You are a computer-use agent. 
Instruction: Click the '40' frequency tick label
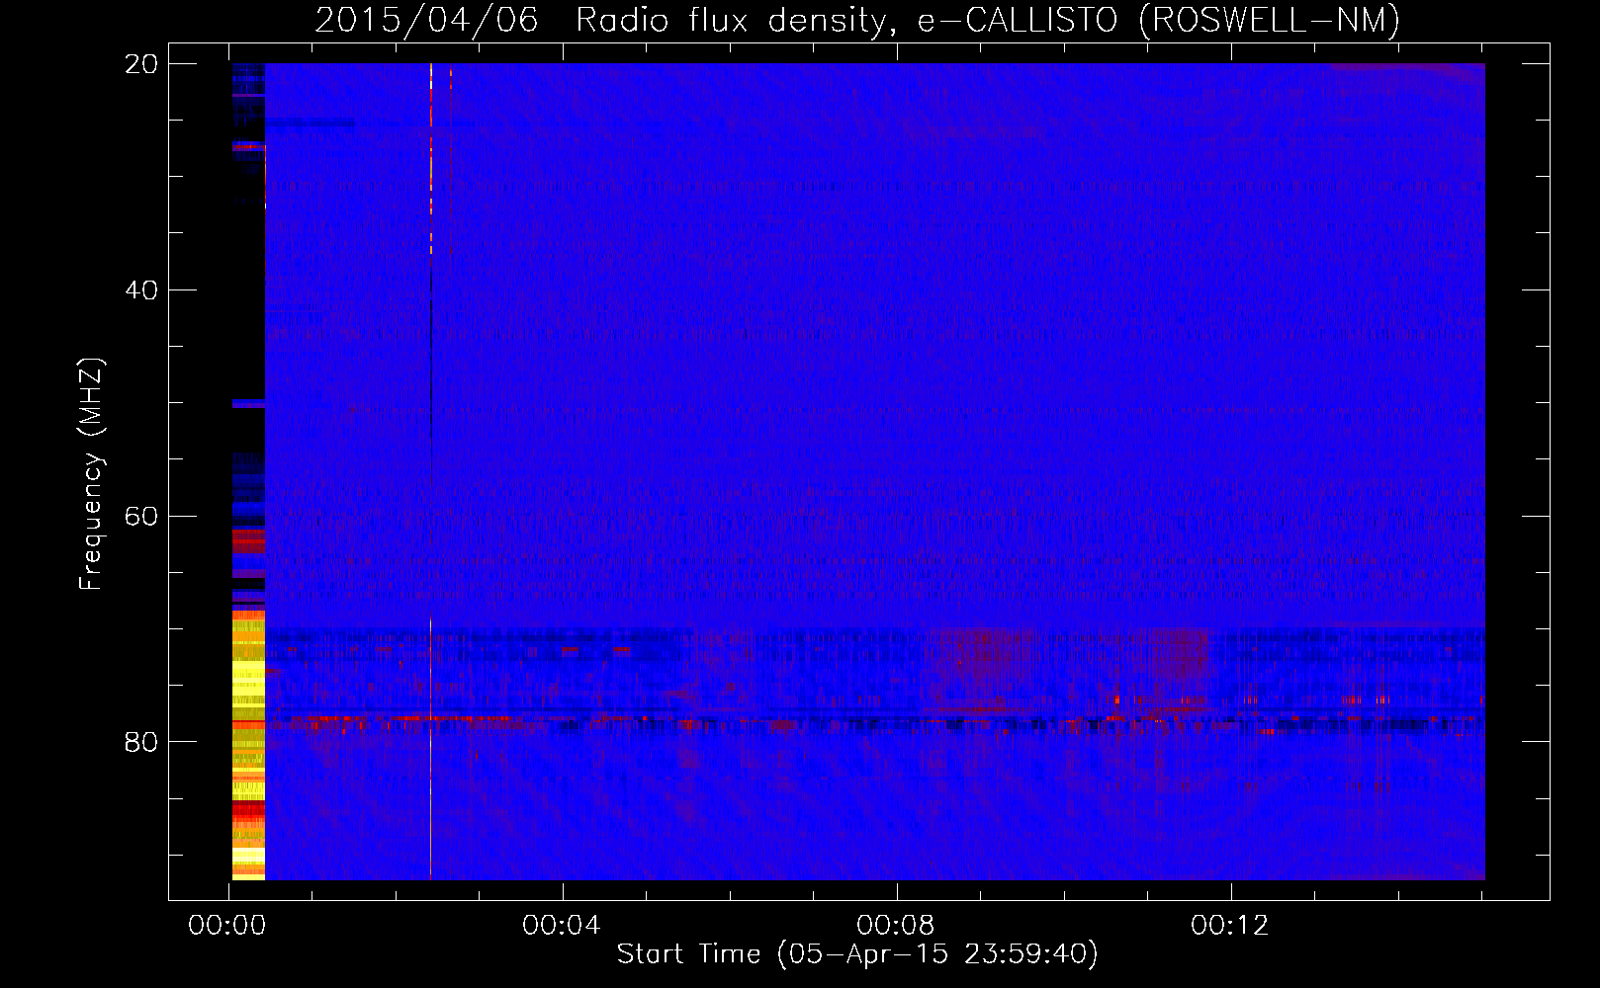(x=141, y=290)
